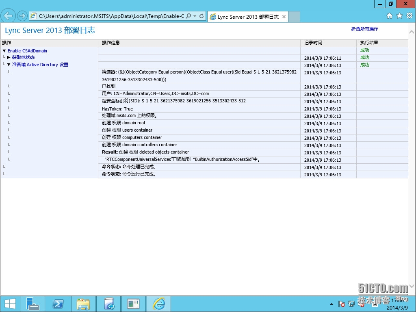The height and width of the screenshot is (312, 416).
Task: Click the 用户: CN=Administrator row
Action: click(155, 94)
